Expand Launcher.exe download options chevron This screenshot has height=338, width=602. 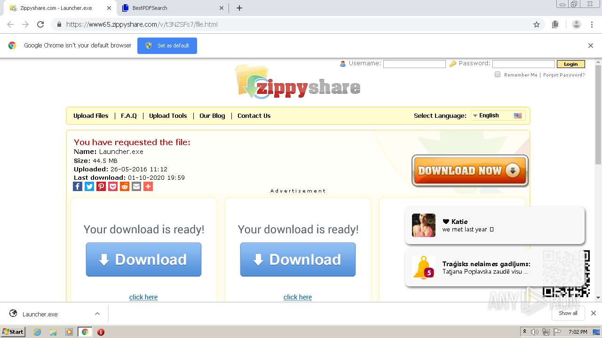(x=97, y=314)
